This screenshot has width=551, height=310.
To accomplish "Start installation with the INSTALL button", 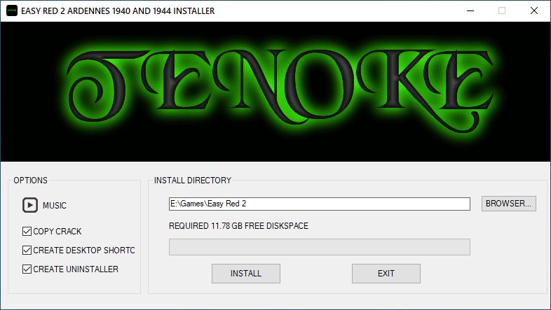I will tap(246, 274).
